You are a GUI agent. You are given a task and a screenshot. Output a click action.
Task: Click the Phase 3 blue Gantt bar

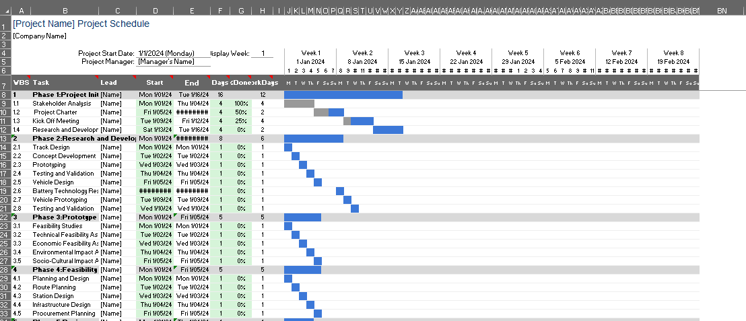tap(302, 217)
